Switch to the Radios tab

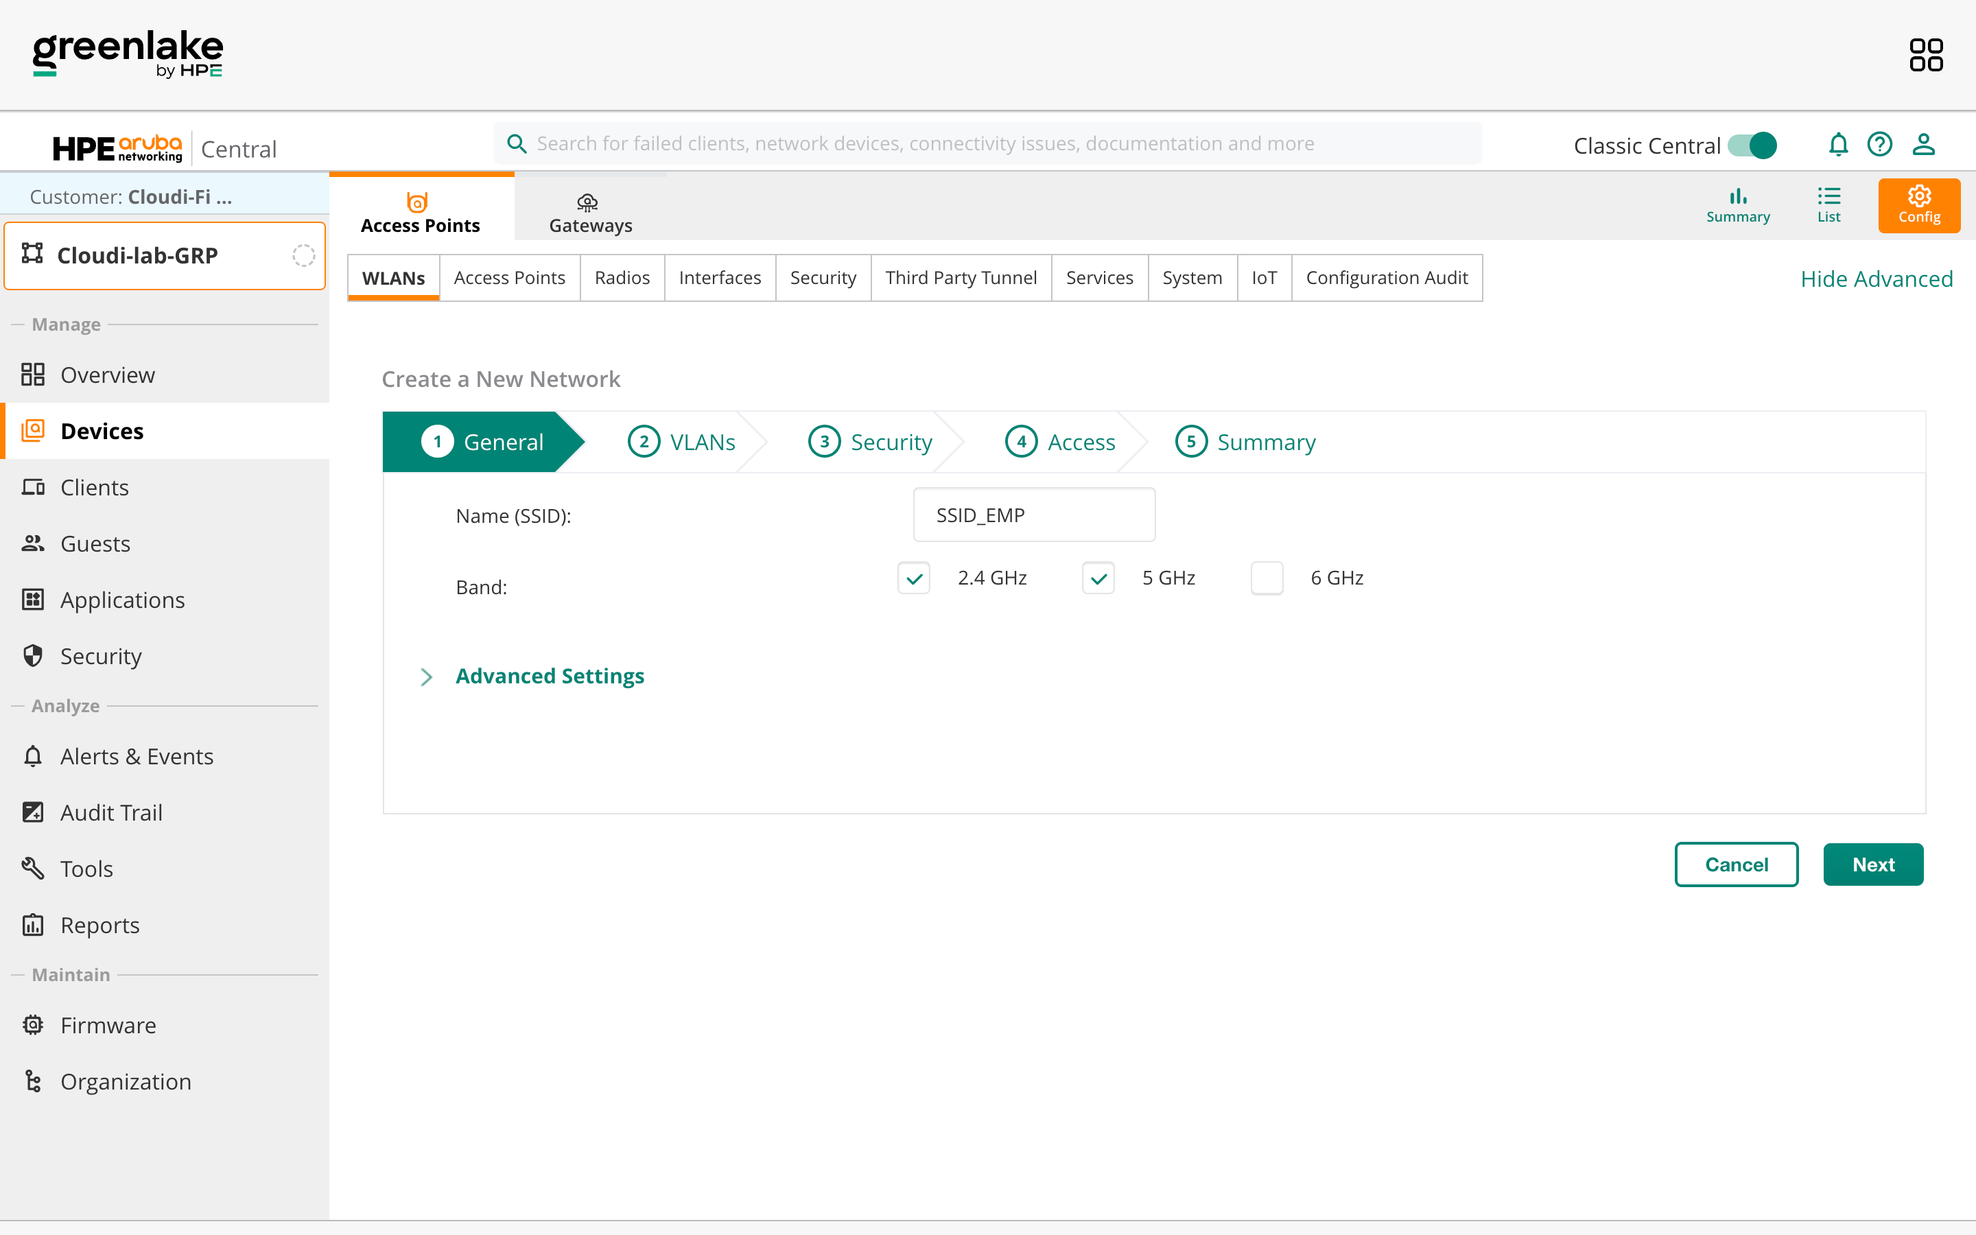(x=622, y=278)
